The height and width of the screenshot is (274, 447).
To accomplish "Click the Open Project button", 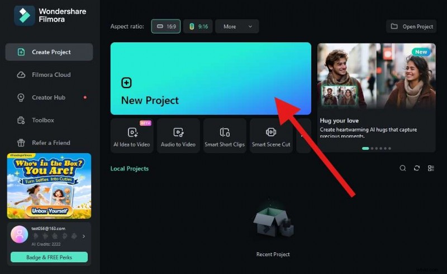I will 411,26.
